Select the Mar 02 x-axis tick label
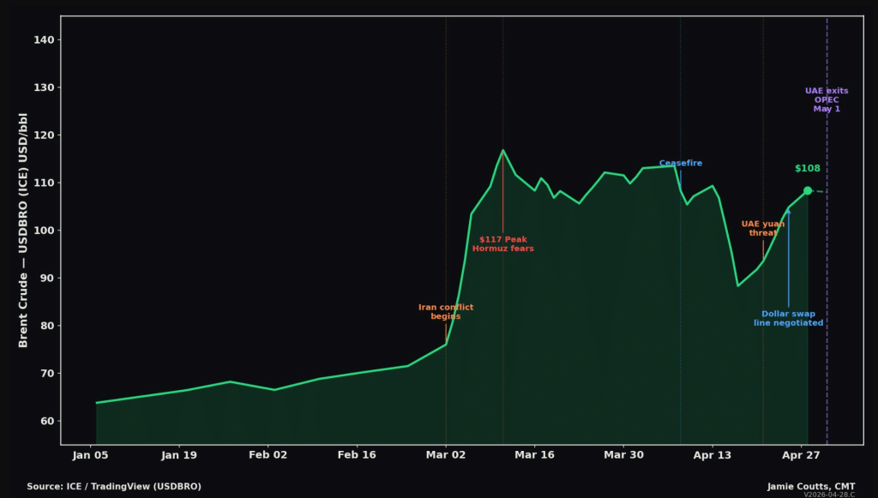Viewport: 878px width, 498px height. coord(446,455)
